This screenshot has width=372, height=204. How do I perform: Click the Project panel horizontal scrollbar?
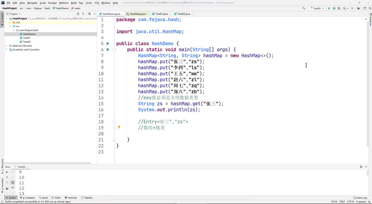[x=47, y=163]
